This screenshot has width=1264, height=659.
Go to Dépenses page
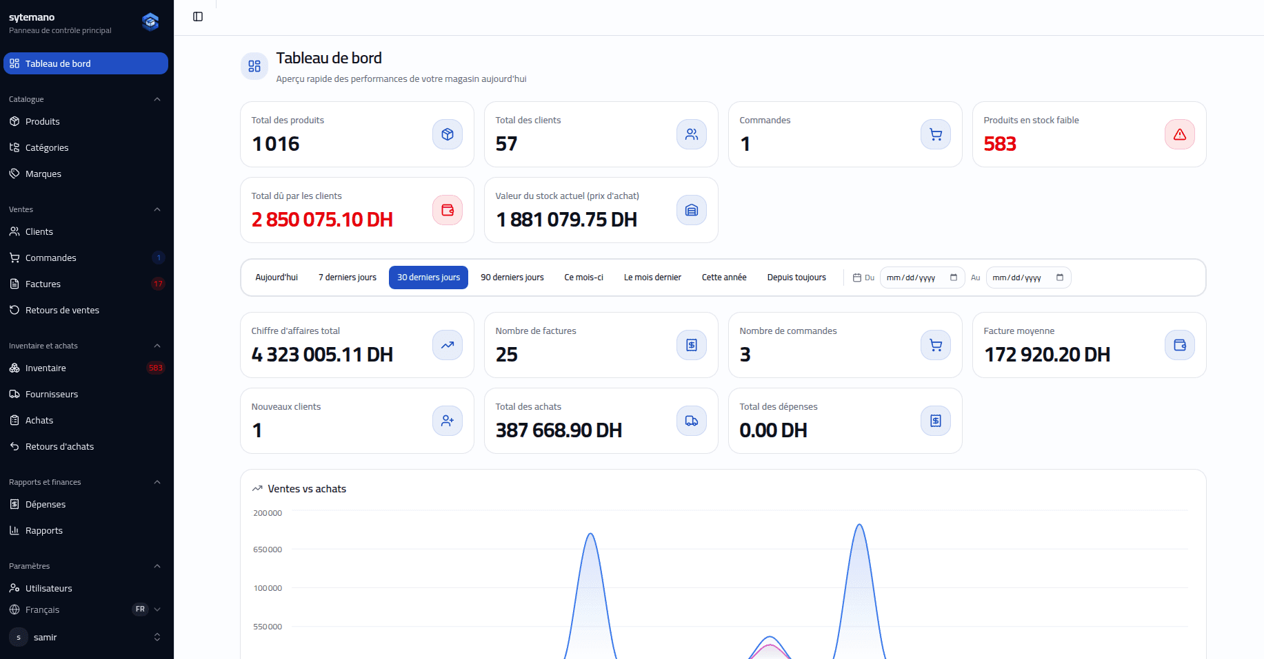pos(86,504)
